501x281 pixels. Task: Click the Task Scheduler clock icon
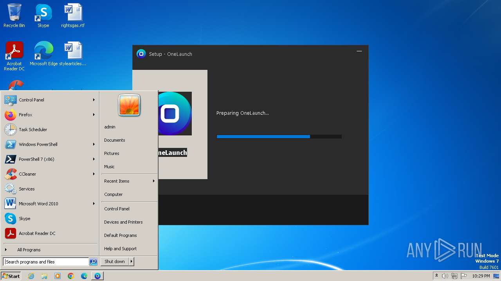pyautogui.click(x=10, y=130)
